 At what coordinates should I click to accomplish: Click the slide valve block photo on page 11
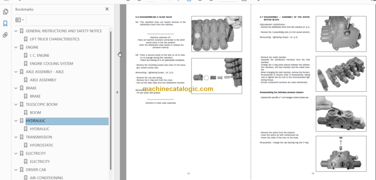216,34
